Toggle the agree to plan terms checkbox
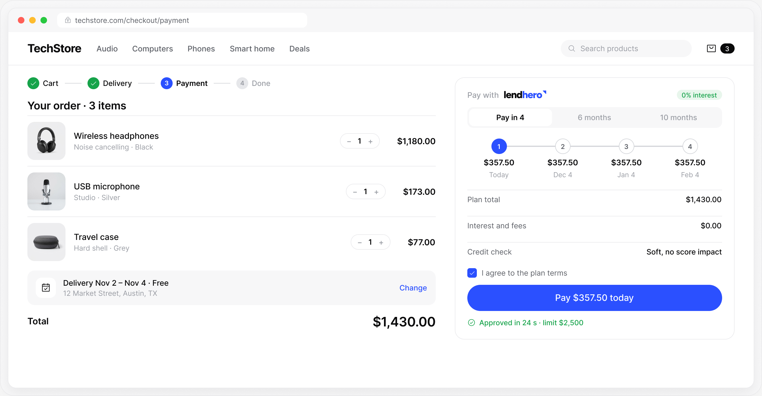The height and width of the screenshot is (396, 762). coord(472,273)
